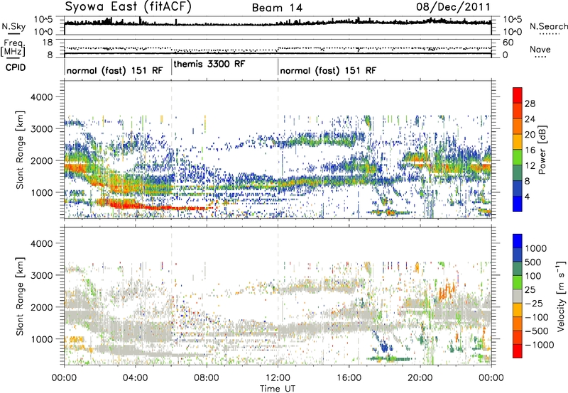Click the power colorbar value '16'
This screenshot has width=568, height=393.
click(x=530, y=150)
